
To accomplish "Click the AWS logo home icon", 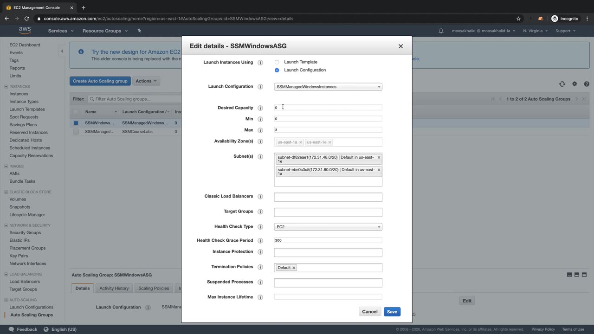I will pos(25,31).
